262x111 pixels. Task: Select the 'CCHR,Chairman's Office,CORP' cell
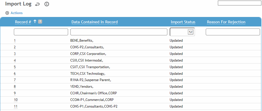[93, 93]
